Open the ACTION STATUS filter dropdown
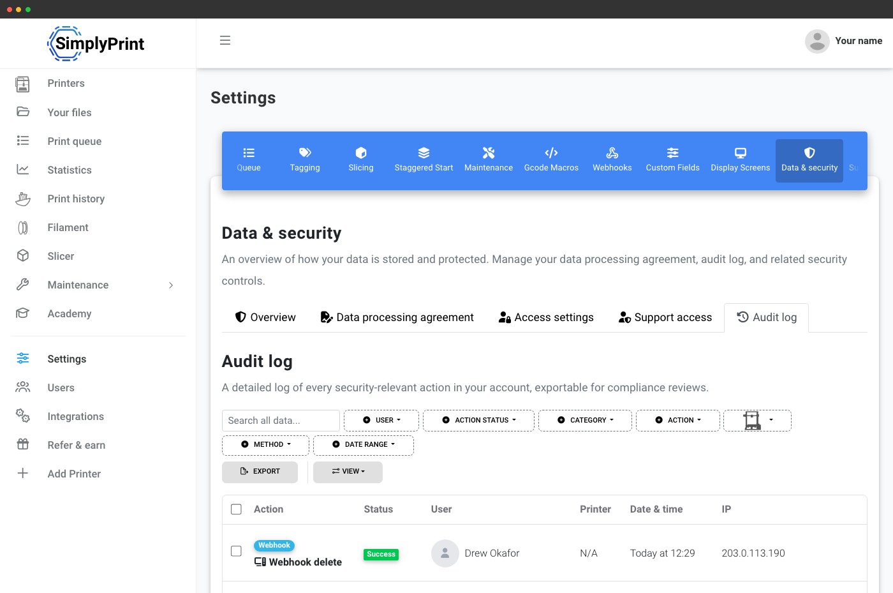Image resolution: width=893 pixels, height=593 pixels. pyautogui.click(x=479, y=421)
